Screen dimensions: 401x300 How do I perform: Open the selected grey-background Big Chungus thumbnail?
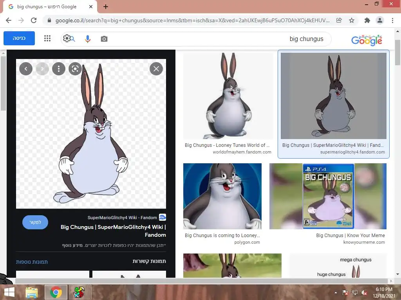(x=334, y=96)
